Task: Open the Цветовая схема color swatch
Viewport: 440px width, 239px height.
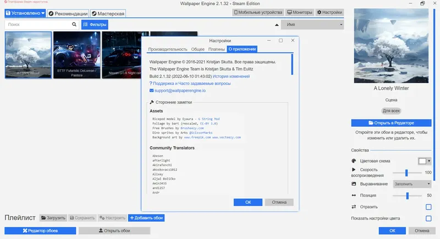Action: [x=424, y=161]
